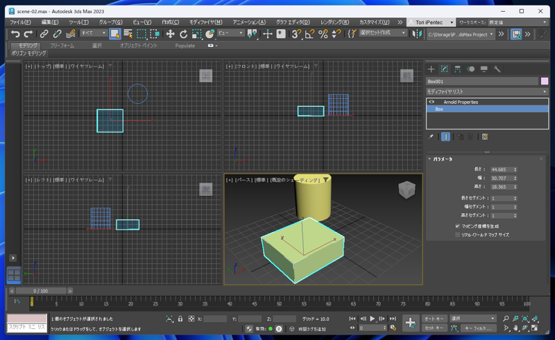The image size is (555, 340).
Task: Toggle Percent Snap icon
Action: (x=323, y=34)
